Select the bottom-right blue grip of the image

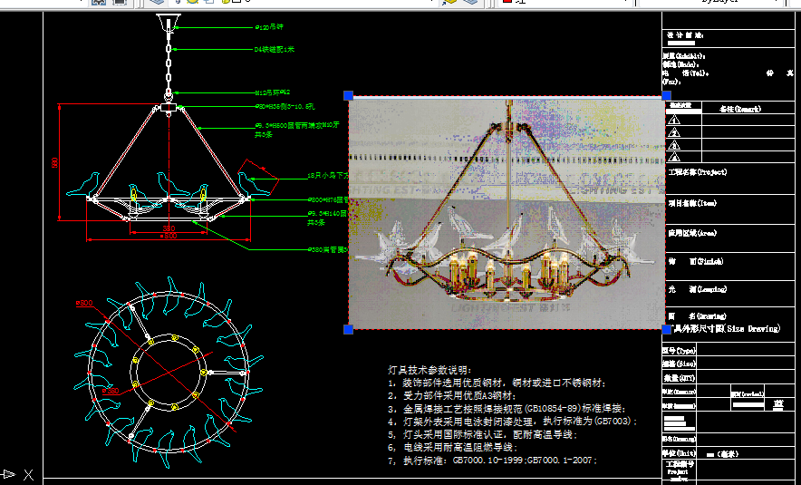pyautogui.click(x=666, y=330)
